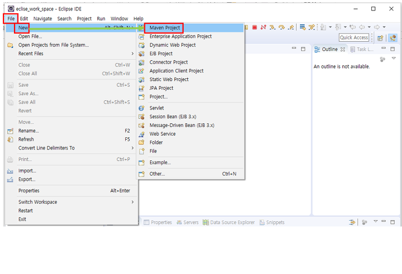402x274 pixels.
Task: Click Import... in File menu
Action: pyautogui.click(x=72, y=171)
